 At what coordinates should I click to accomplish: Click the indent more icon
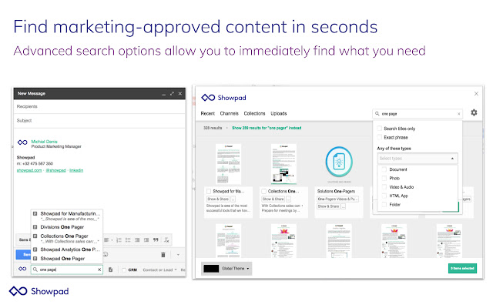pyautogui.click(x=146, y=240)
